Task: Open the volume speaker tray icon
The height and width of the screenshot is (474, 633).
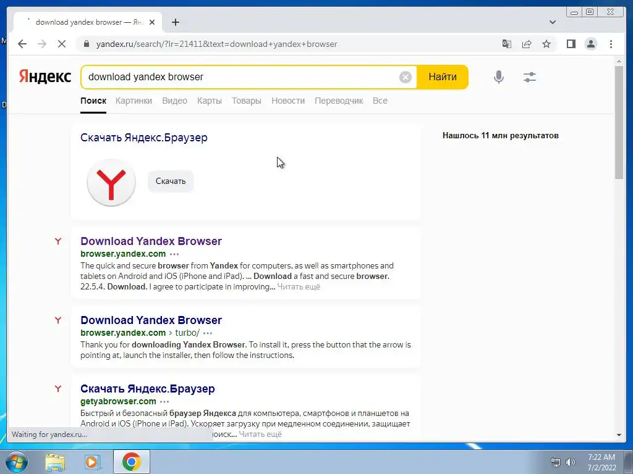Action: tap(570, 462)
